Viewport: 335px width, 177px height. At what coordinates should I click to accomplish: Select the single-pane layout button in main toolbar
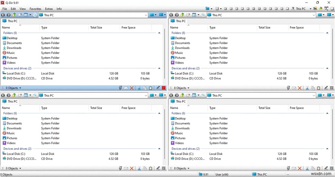[287, 9]
